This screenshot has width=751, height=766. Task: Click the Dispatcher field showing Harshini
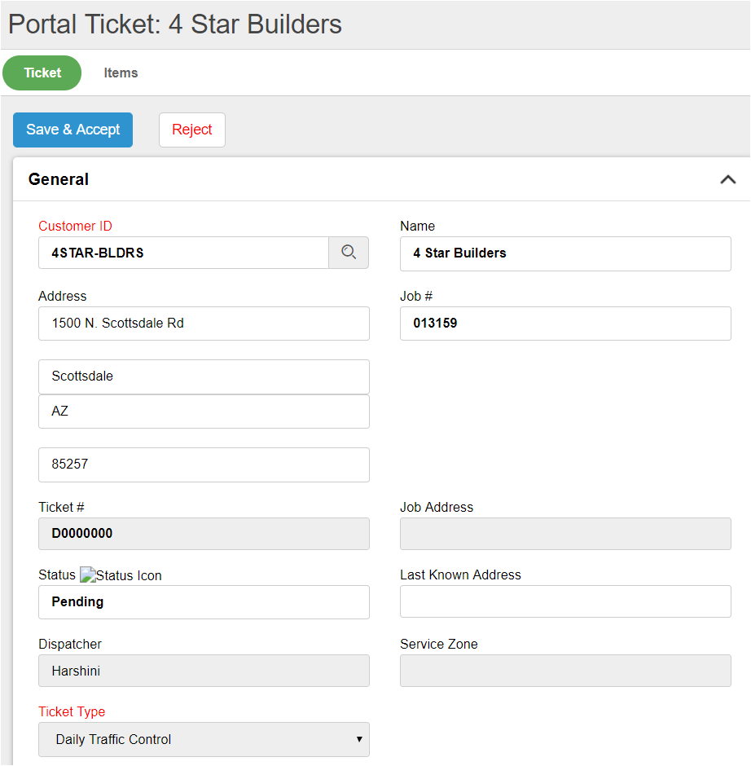(x=204, y=671)
